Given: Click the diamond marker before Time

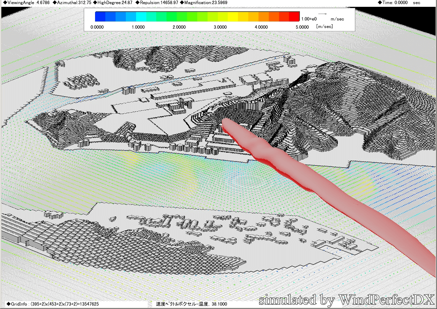Looking at the screenshot, I should (380, 3).
